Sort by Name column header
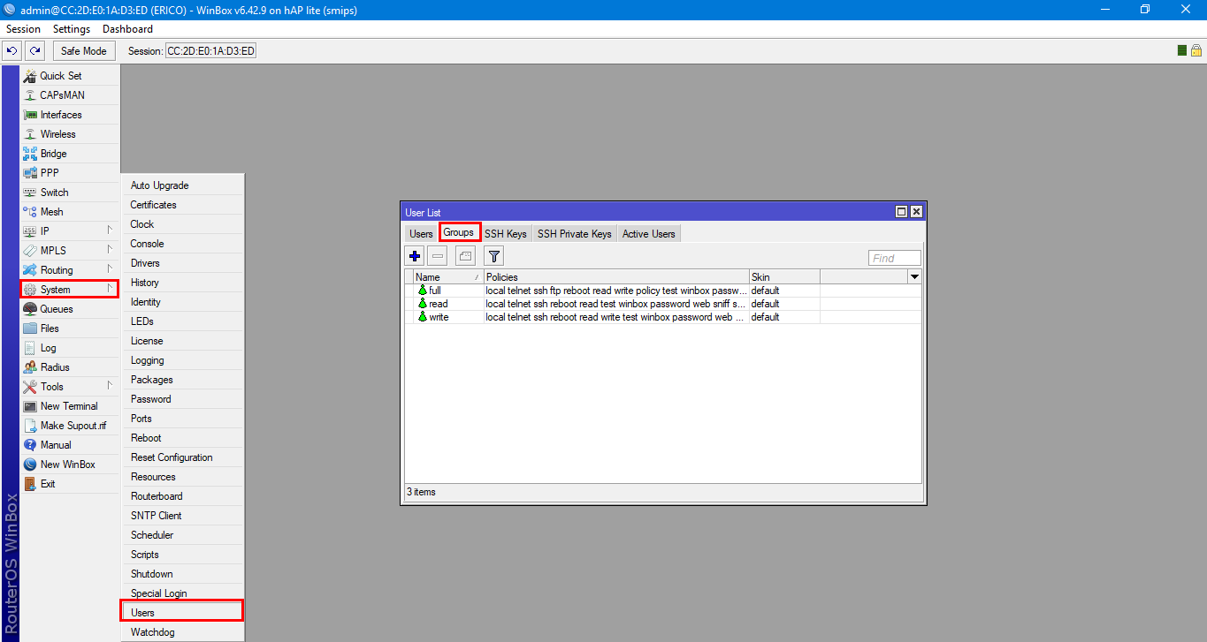This screenshot has width=1207, height=642. 448,277
